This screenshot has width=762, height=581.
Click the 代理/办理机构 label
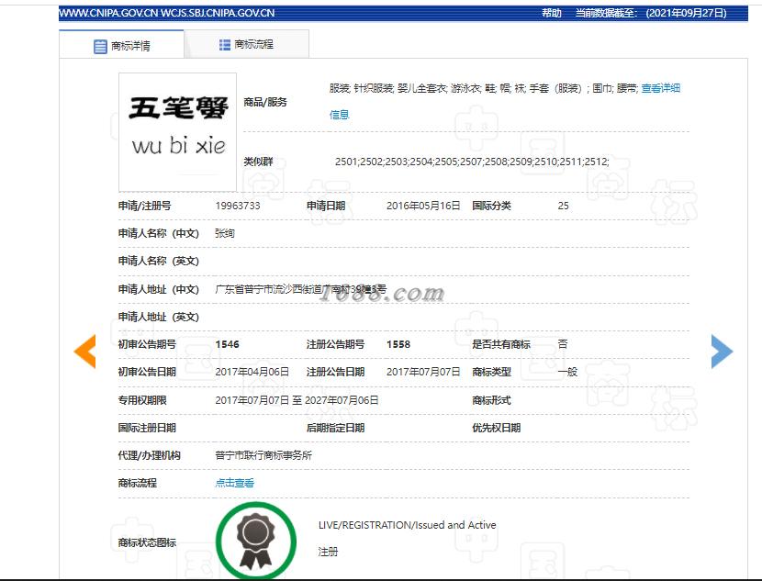coord(150,455)
